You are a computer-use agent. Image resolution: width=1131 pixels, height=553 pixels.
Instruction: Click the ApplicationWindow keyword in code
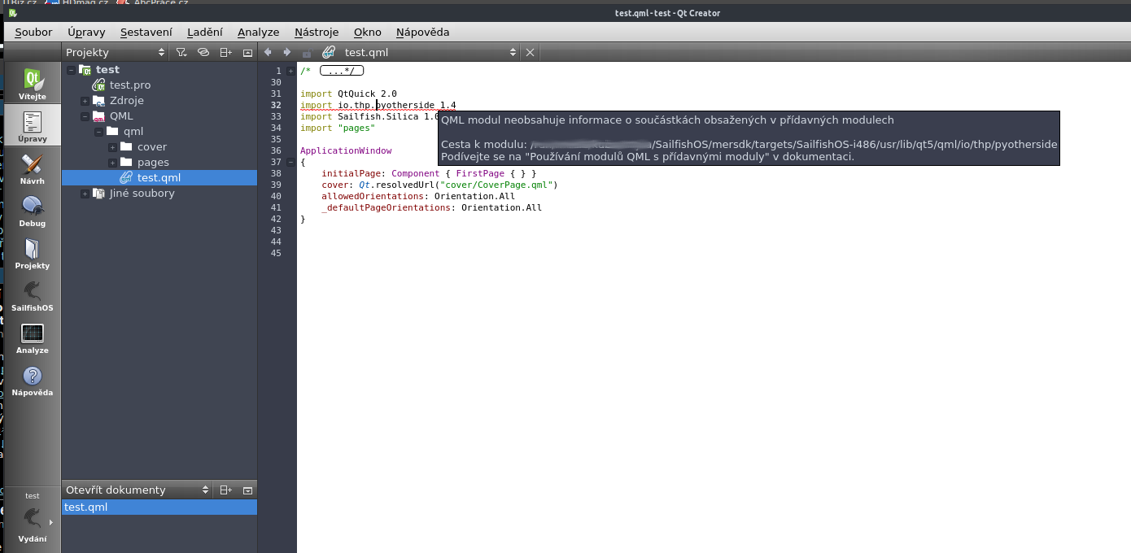coord(346,151)
